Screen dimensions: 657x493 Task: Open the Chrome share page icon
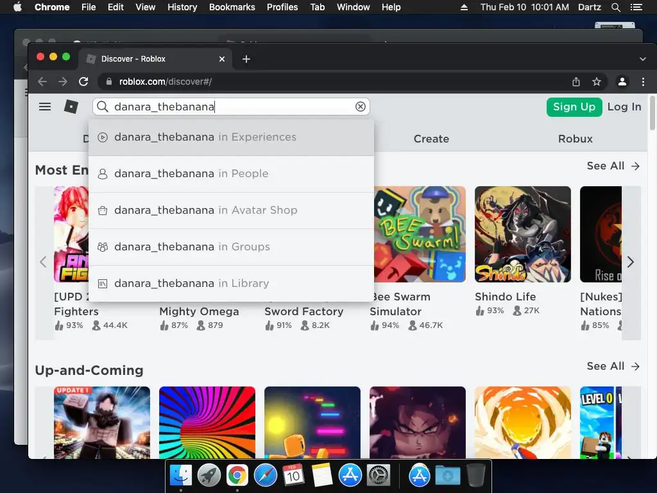(576, 82)
